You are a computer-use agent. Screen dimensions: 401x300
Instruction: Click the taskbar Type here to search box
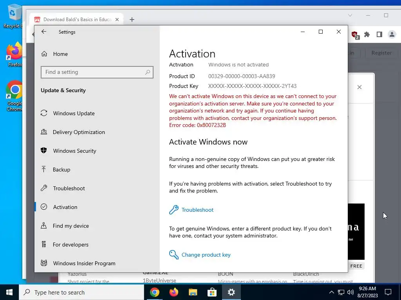[x=81, y=292]
